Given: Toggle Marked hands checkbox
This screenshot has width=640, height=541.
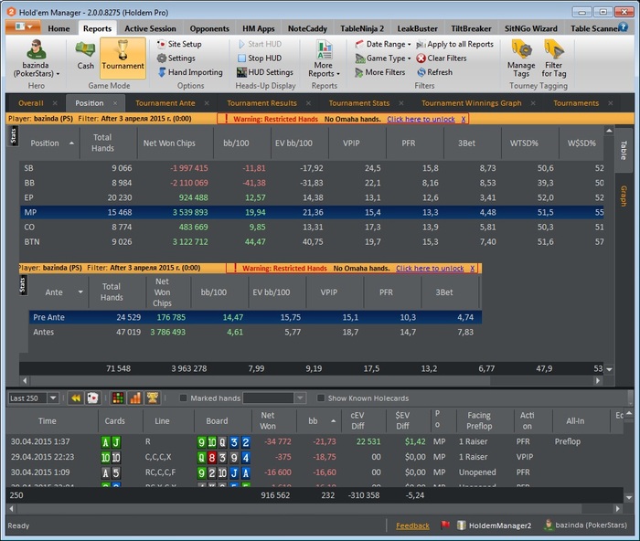Looking at the screenshot, I should [183, 398].
